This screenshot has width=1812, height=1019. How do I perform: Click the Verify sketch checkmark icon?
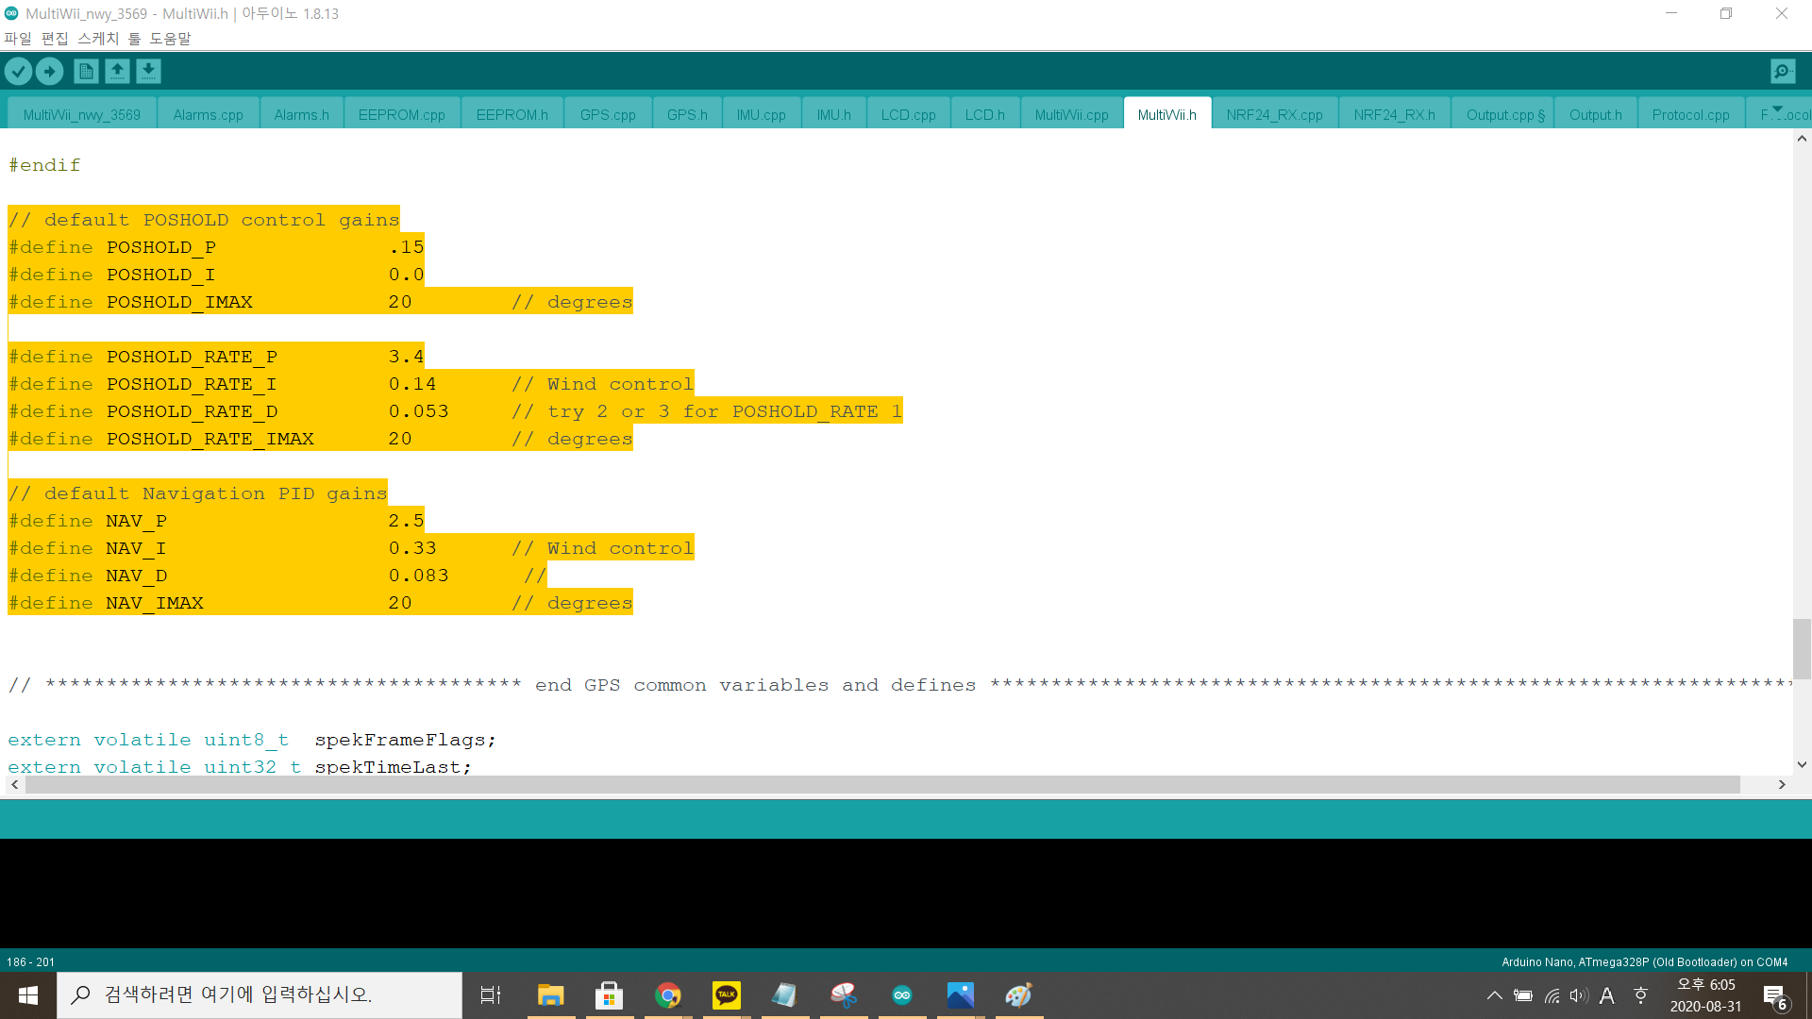(18, 71)
